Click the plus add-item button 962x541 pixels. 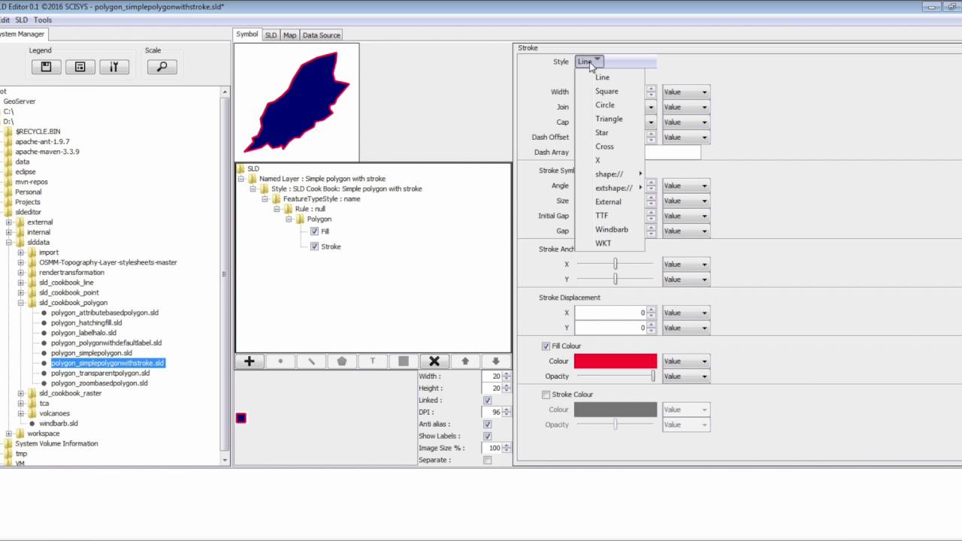250,361
